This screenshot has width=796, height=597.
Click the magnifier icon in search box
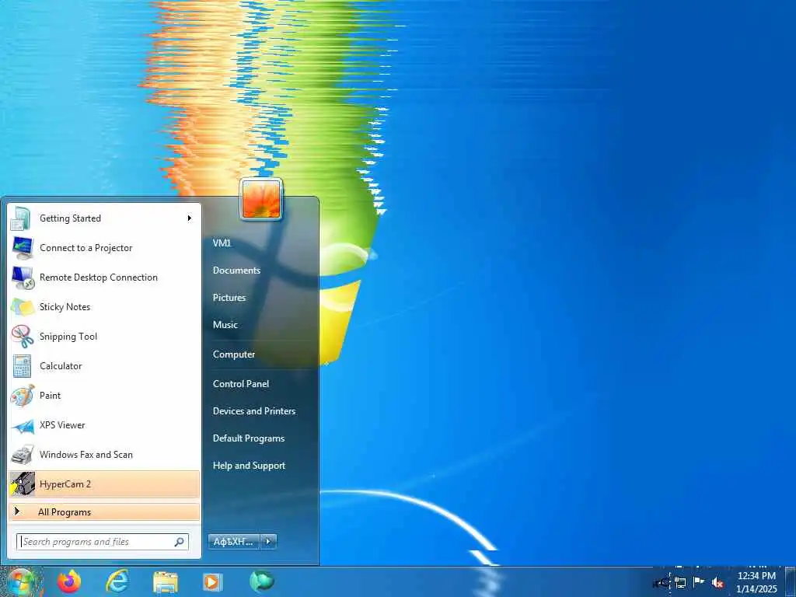pyautogui.click(x=180, y=542)
